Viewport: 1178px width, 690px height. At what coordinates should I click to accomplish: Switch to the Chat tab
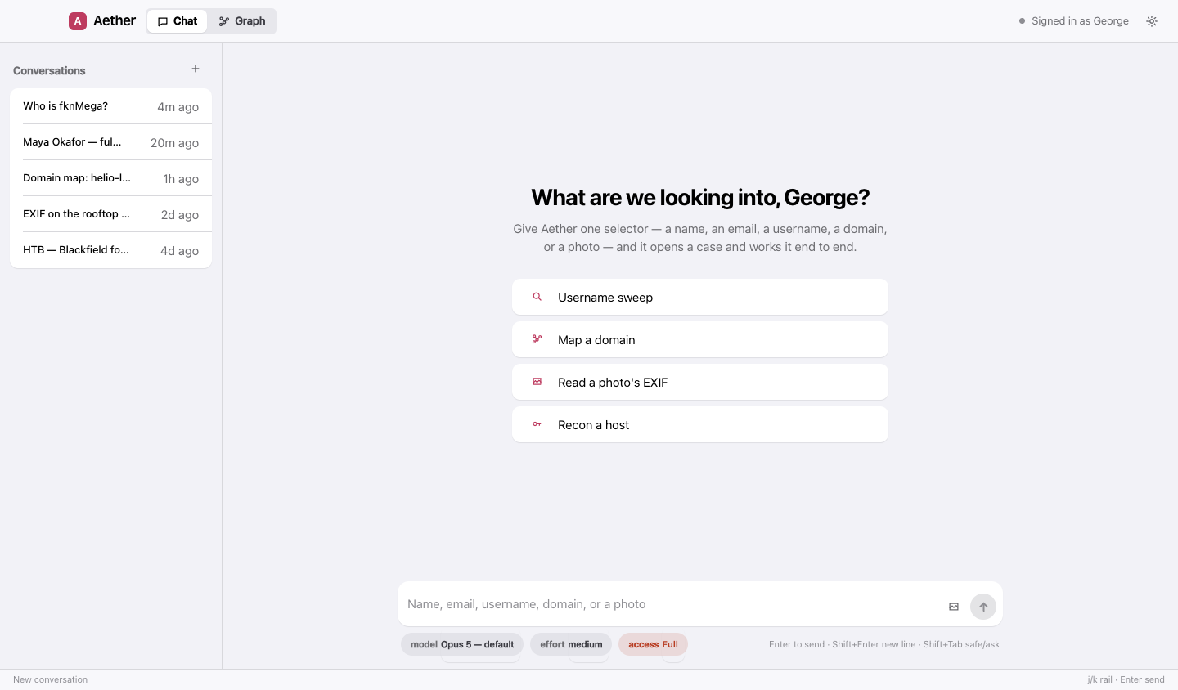pyautogui.click(x=178, y=21)
